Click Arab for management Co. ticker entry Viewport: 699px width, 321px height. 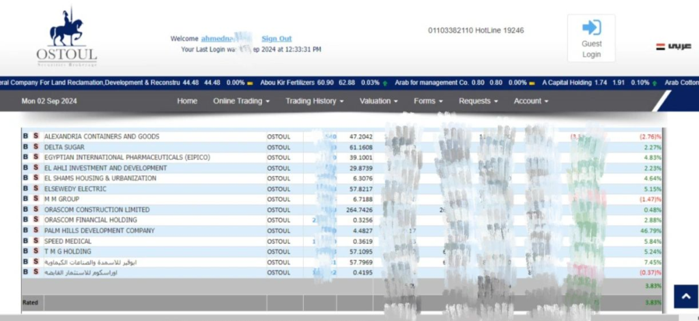[x=431, y=82]
